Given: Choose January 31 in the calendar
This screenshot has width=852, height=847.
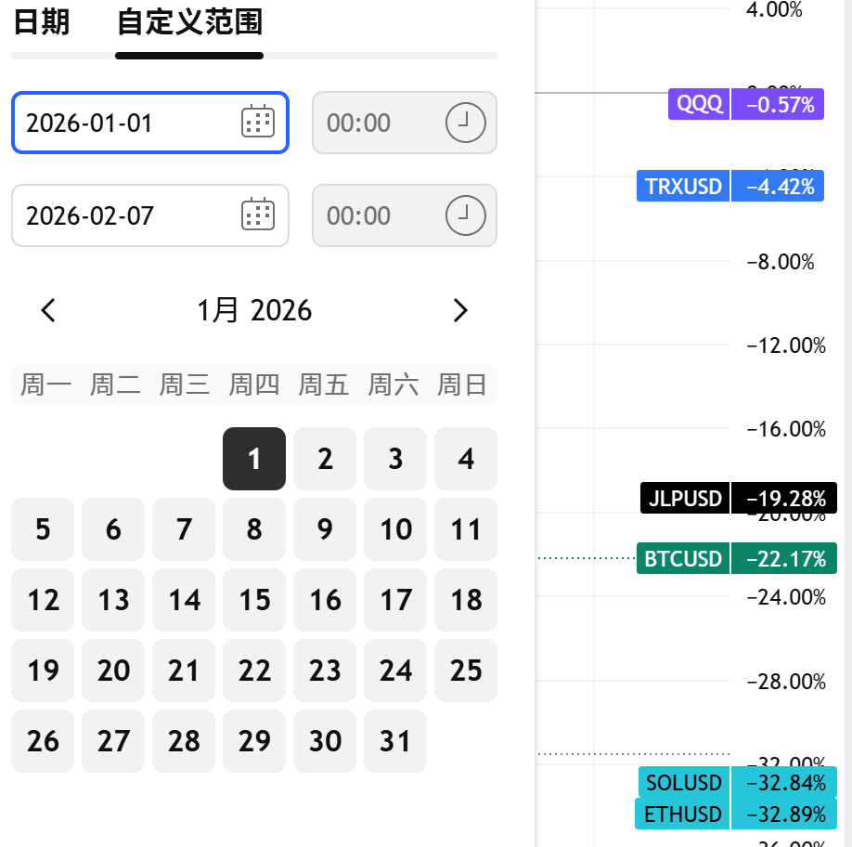Looking at the screenshot, I should [x=395, y=741].
